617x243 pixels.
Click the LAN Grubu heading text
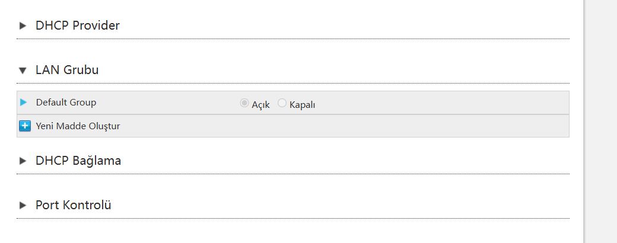point(67,70)
